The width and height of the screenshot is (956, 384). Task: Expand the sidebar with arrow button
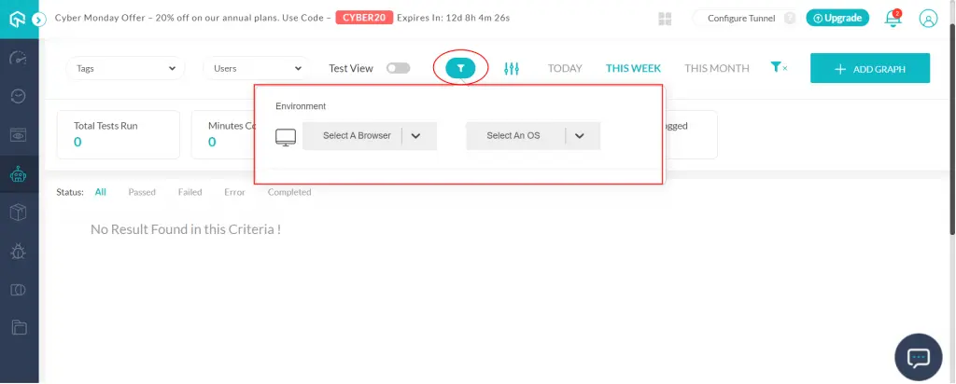pos(39,19)
